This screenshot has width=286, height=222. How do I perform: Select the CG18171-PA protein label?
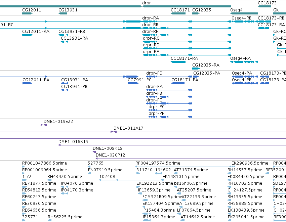[185, 80]
